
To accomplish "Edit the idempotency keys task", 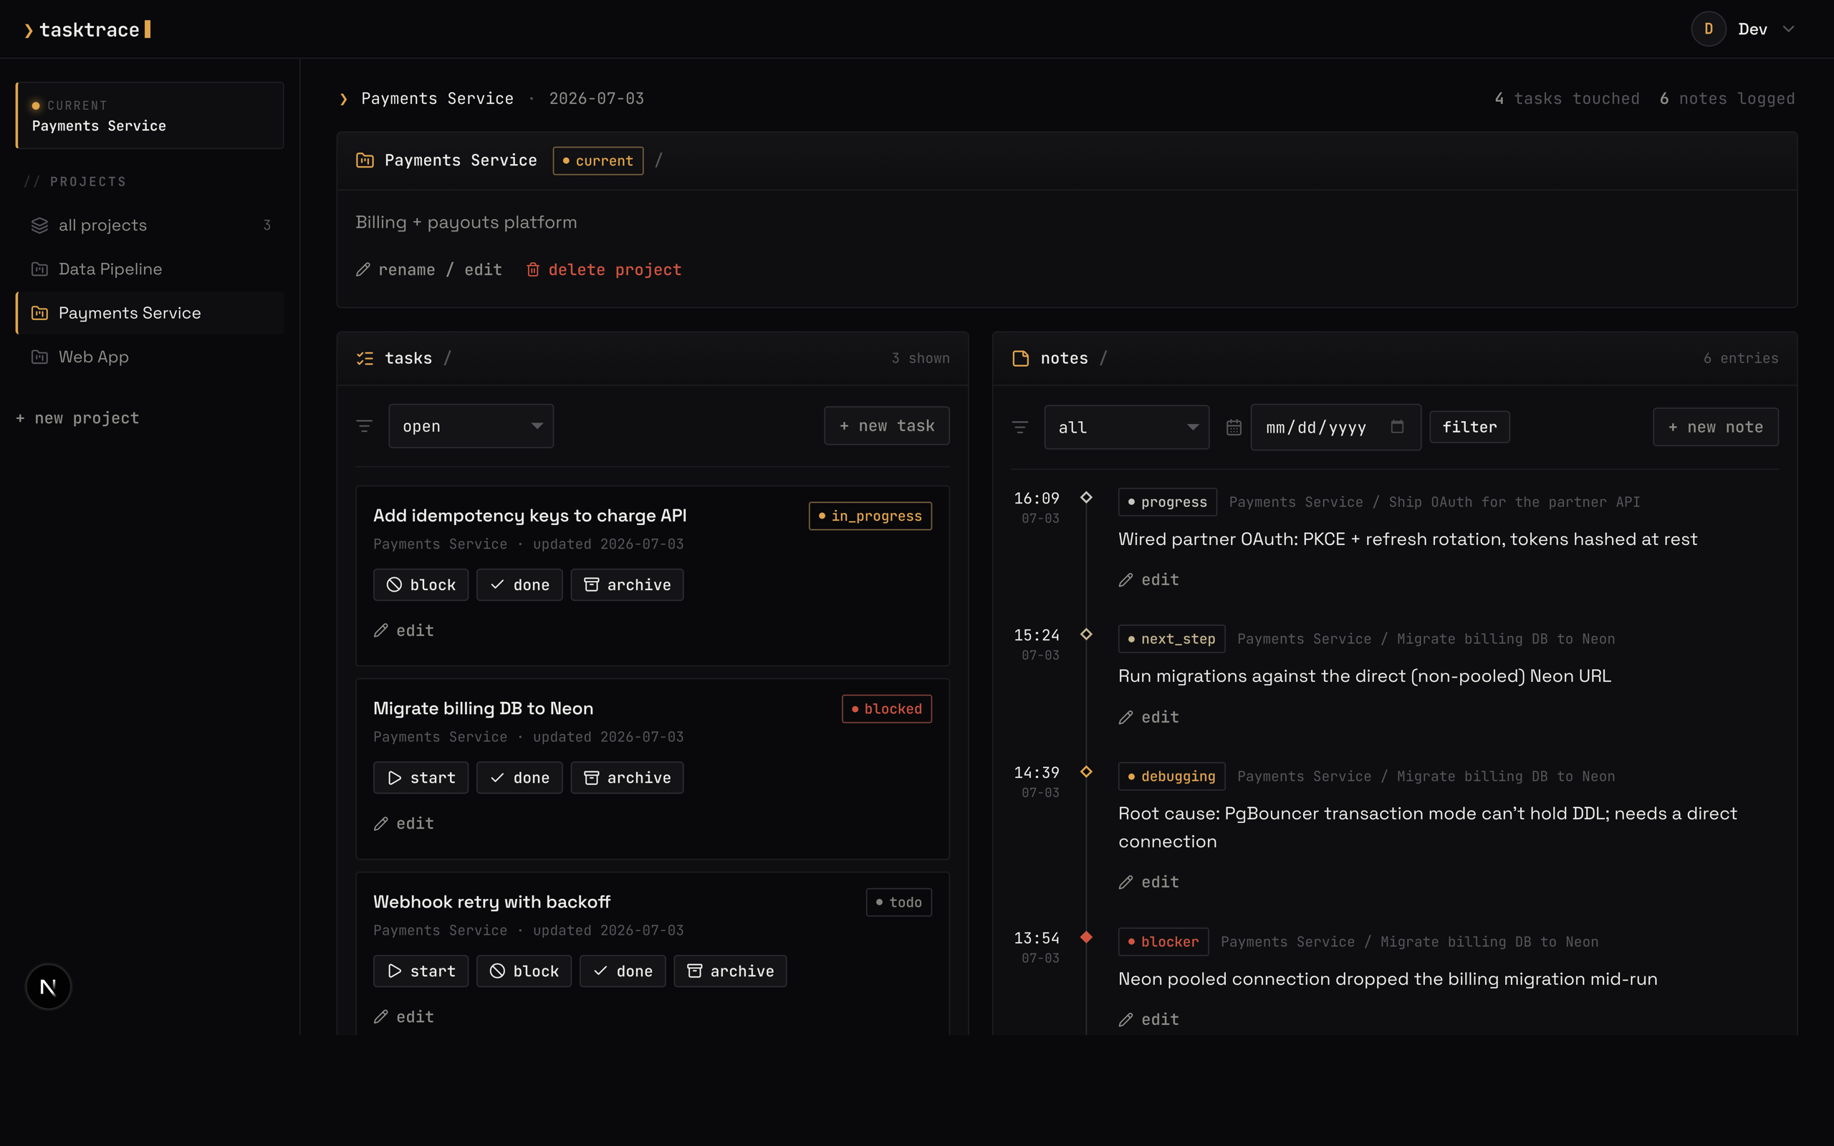I will [404, 630].
